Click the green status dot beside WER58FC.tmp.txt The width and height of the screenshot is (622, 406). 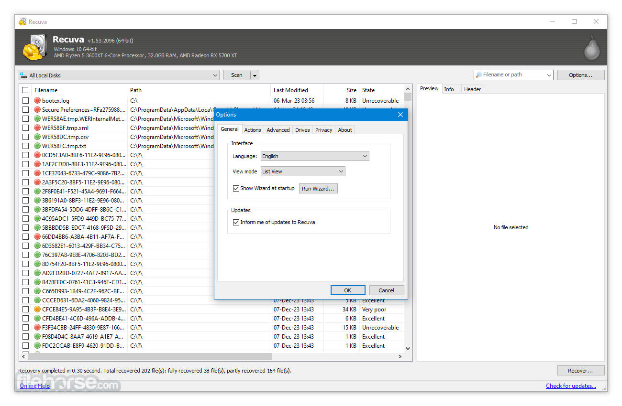[37, 146]
